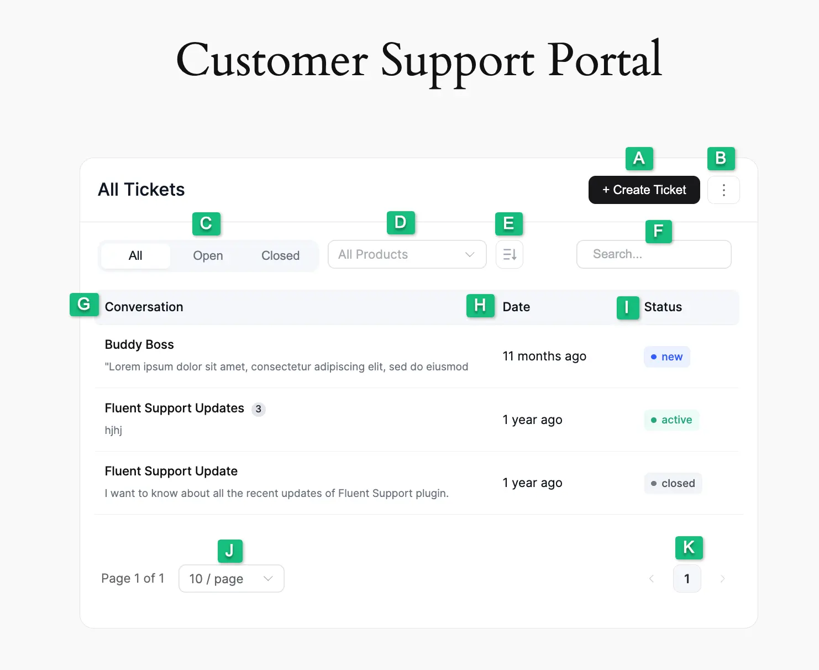Open the All Products dropdown
This screenshot has height=670, width=819.
[407, 254]
